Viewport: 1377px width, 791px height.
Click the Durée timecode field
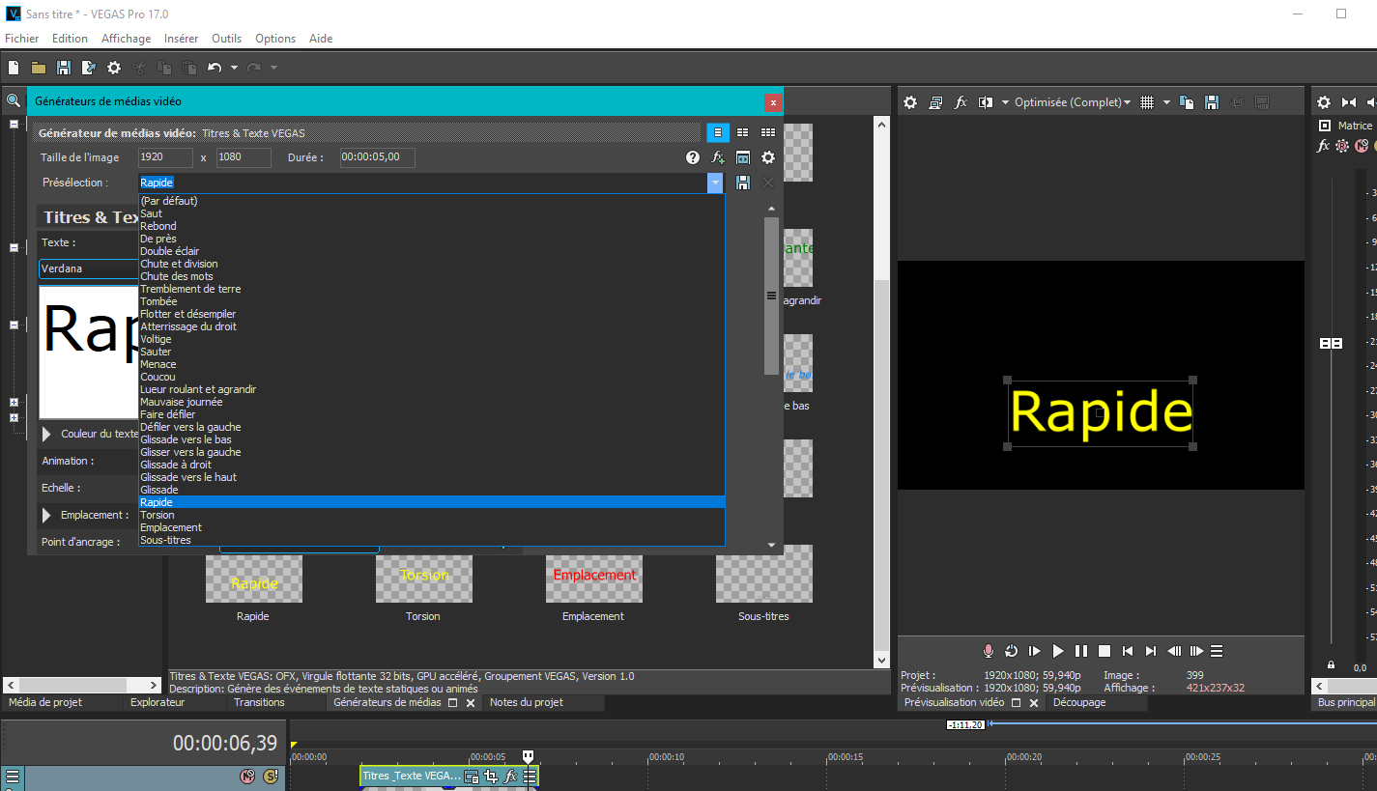(377, 157)
